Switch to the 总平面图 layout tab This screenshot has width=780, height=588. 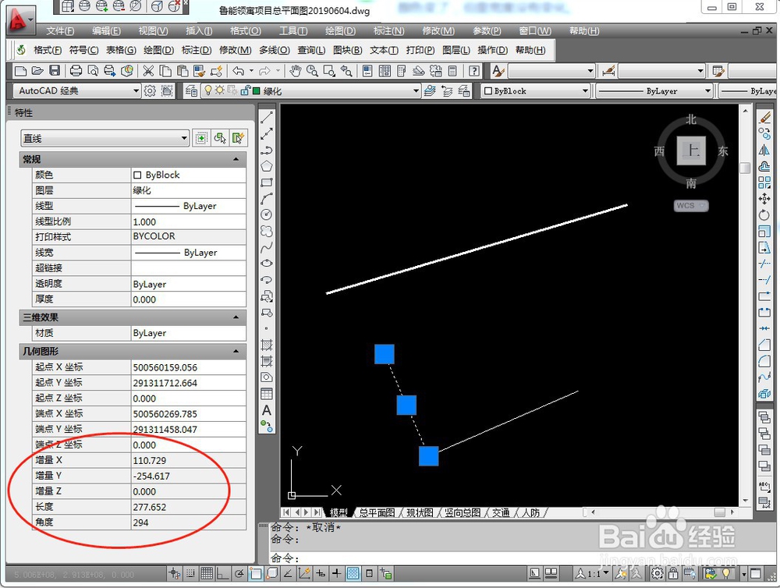377,512
